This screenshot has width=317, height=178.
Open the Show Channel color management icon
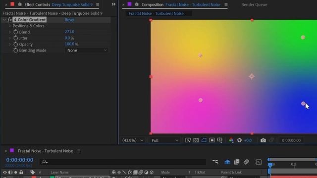click(231, 140)
